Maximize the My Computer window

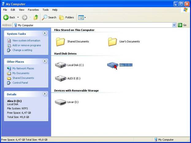[x=181, y=4]
